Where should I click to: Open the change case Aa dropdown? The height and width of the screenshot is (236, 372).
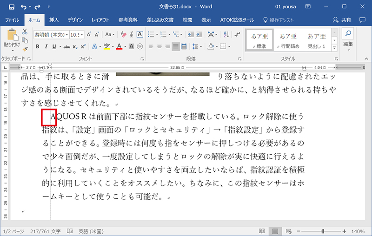coord(110,34)
